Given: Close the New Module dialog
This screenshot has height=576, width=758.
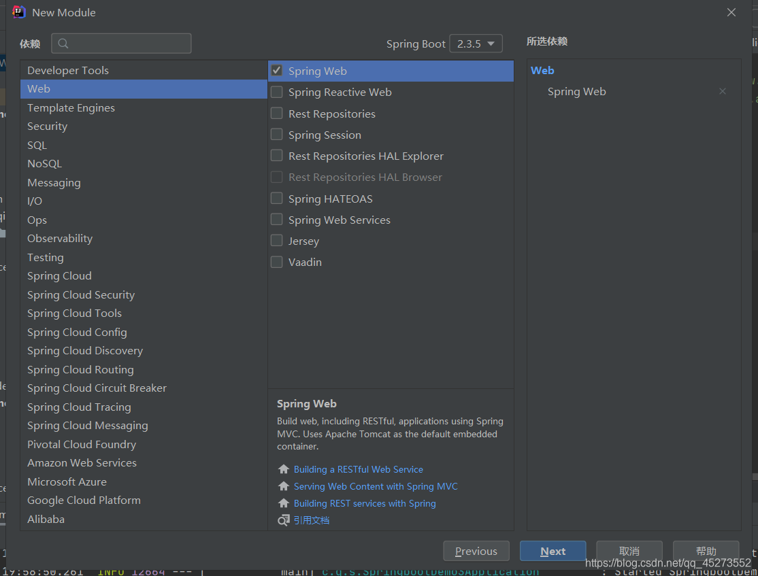Looking at the screenshot, I should [x=731, y=12].
